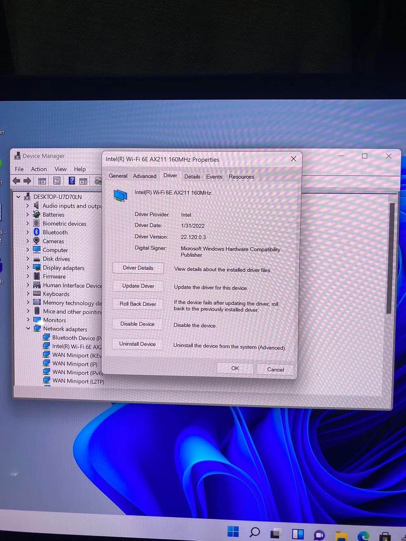Click the Network adapters category icon
406x541 pixels.
37,328
